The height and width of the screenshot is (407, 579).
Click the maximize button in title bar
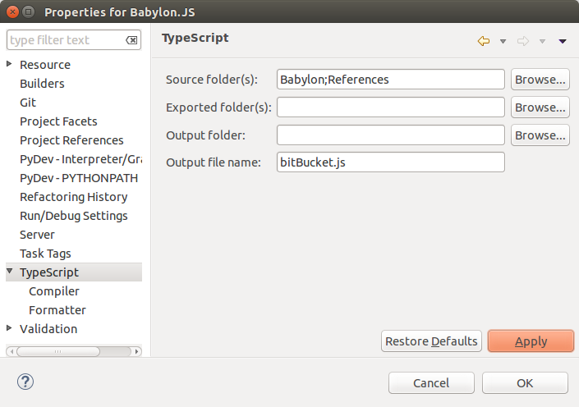coord(29,11)
